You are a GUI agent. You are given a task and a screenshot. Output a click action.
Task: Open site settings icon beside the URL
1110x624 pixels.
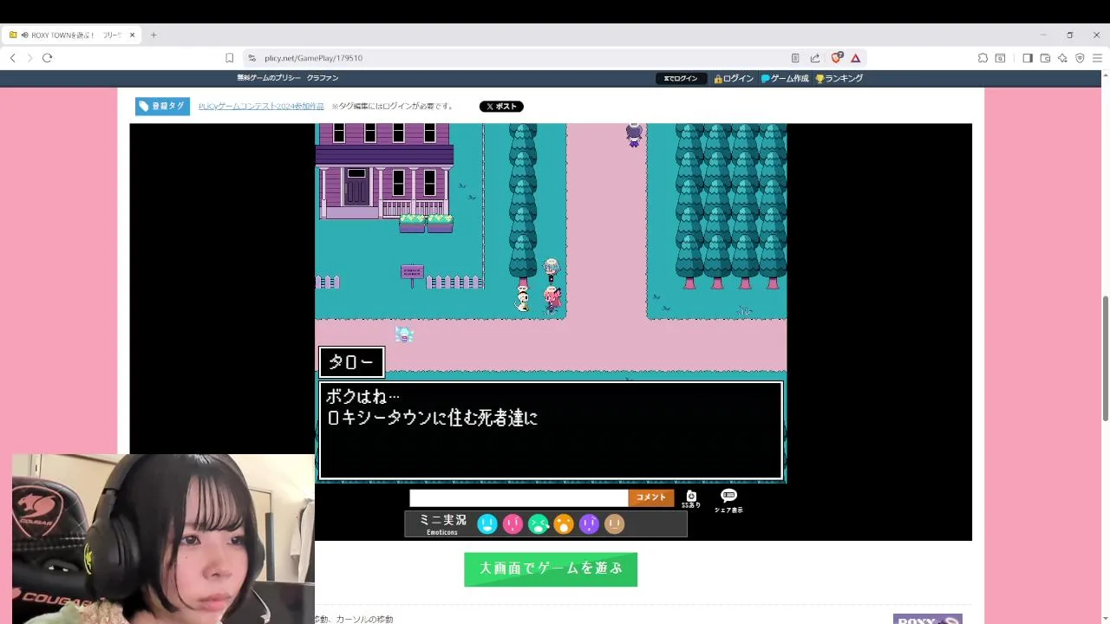(251, 58)
